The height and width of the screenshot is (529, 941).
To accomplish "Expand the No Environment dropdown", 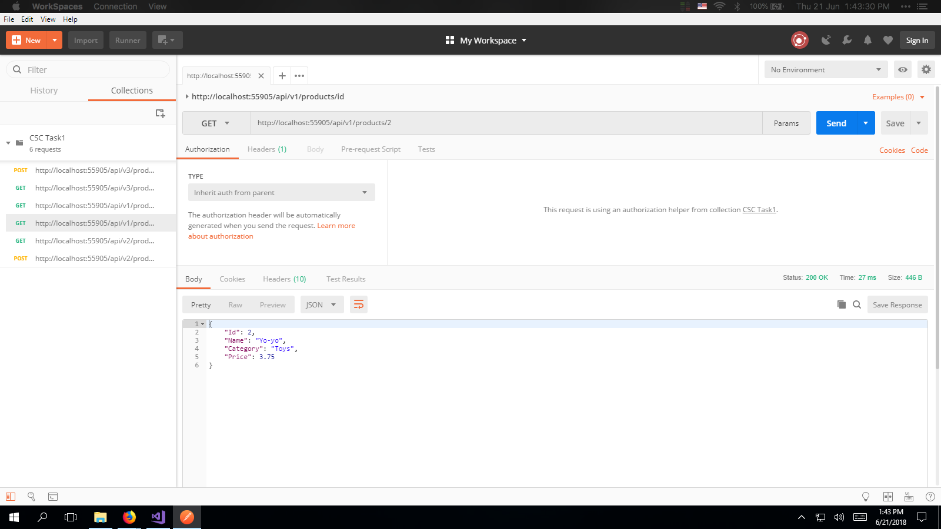I will (826, 69).
